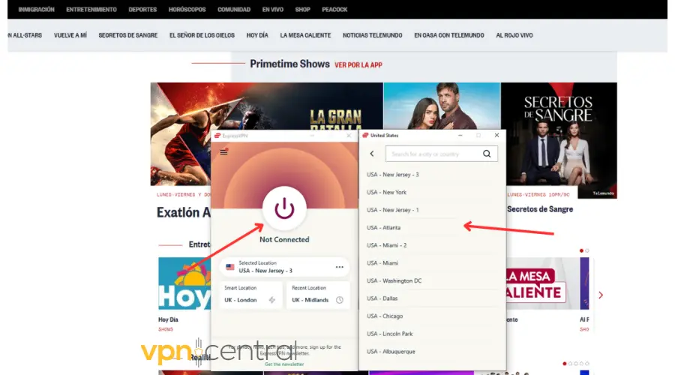Click the back arrow in United States window

[x=372, y=154]
